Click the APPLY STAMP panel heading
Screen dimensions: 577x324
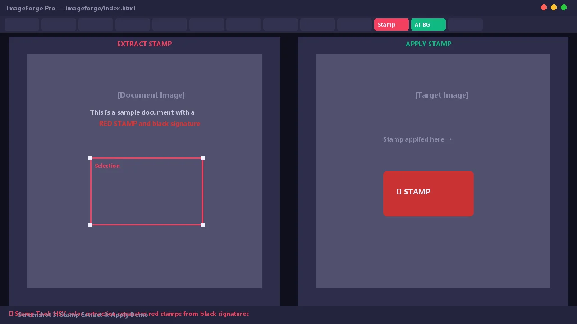pyautogui.click(x=428, y=44)
